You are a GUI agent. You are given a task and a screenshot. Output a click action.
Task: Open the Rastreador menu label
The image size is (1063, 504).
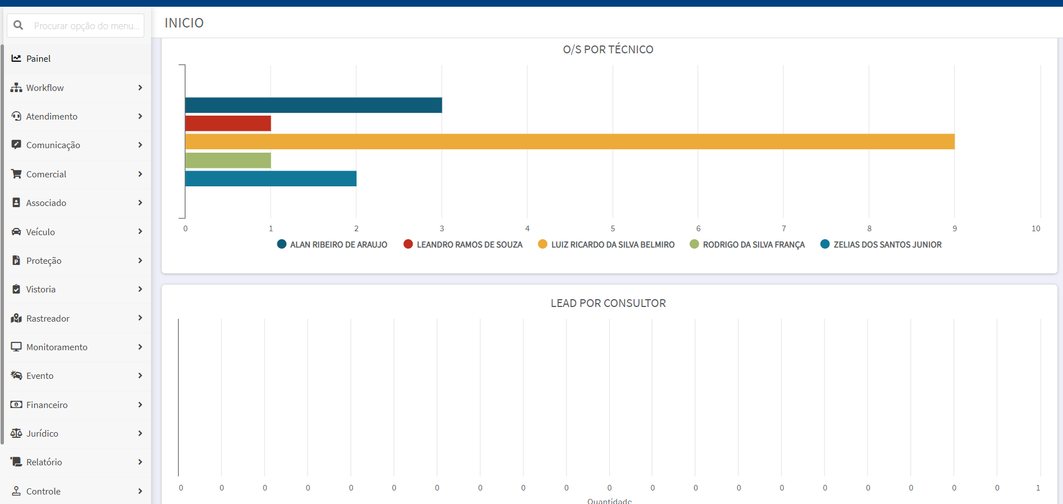point(48,318)
